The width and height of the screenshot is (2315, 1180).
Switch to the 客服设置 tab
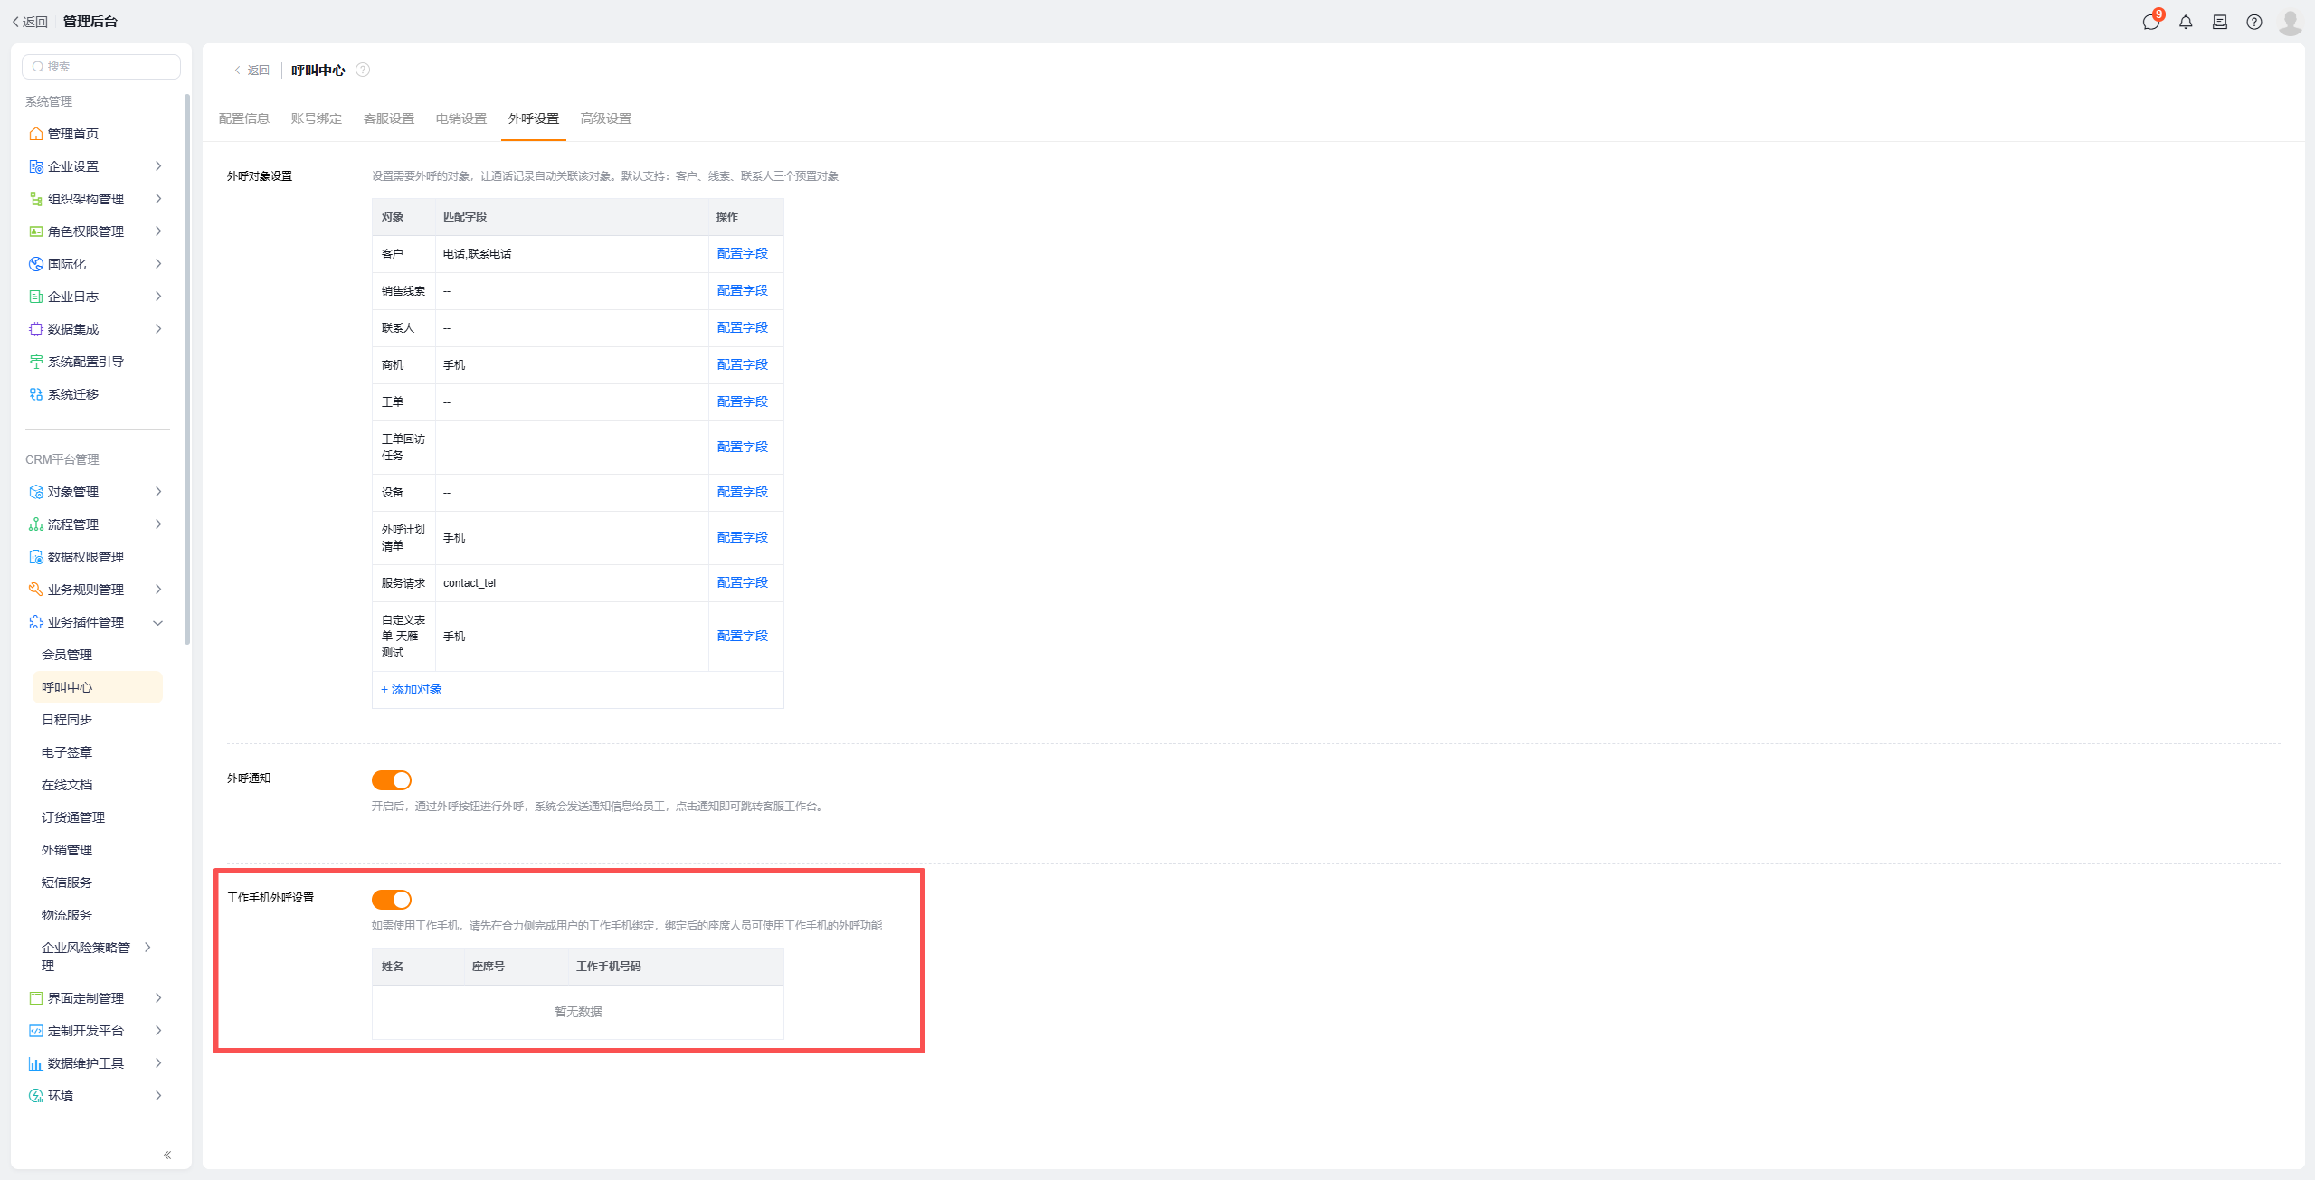tap(389, 118)
